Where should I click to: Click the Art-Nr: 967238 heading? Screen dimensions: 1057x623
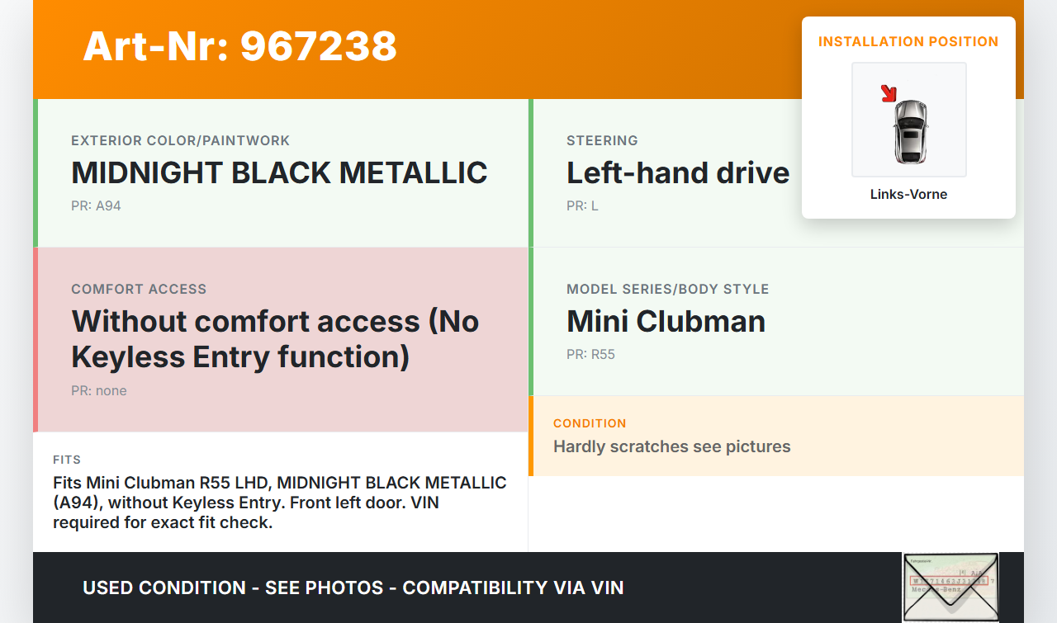(239, 46)
